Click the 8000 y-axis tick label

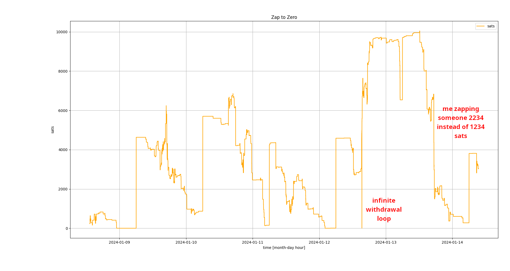point(62,71)
